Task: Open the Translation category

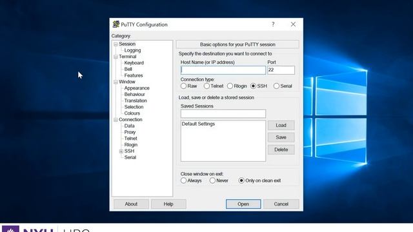Action: [136, 101]
